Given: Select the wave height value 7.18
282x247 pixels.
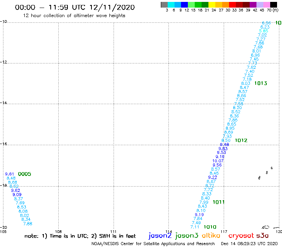Looking at the screenshot, I should pyautogui.click(x=247, y=79).
